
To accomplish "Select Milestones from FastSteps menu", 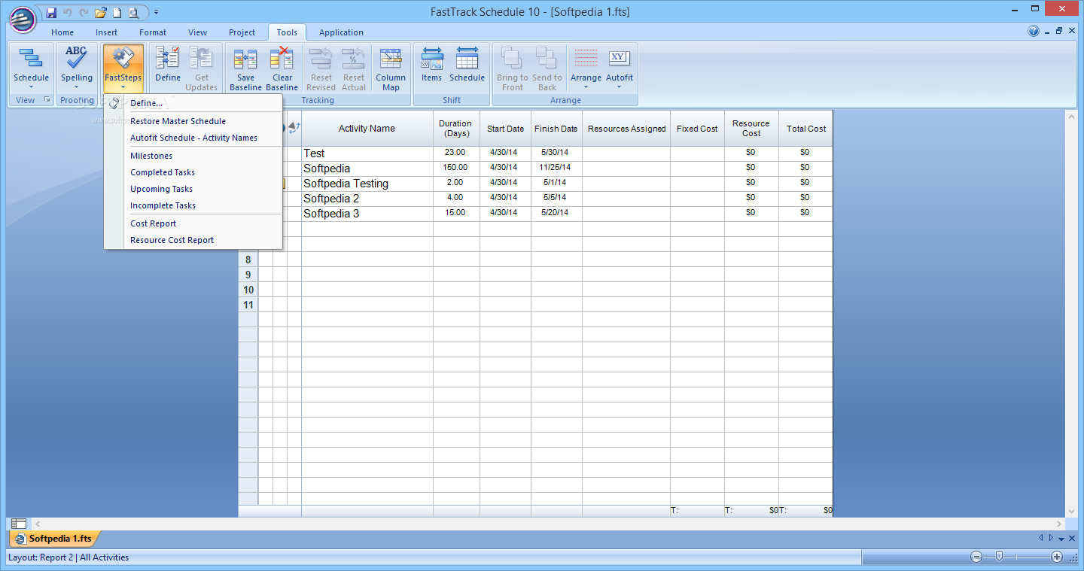I will tap(193, 156).
